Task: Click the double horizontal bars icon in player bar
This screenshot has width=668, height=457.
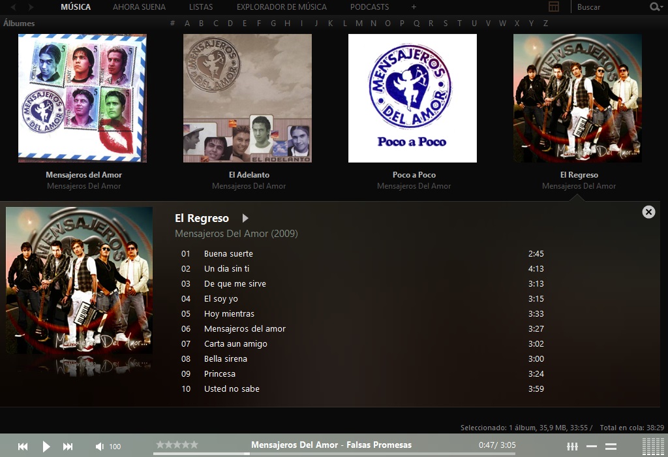Action: tap(611, 447)
